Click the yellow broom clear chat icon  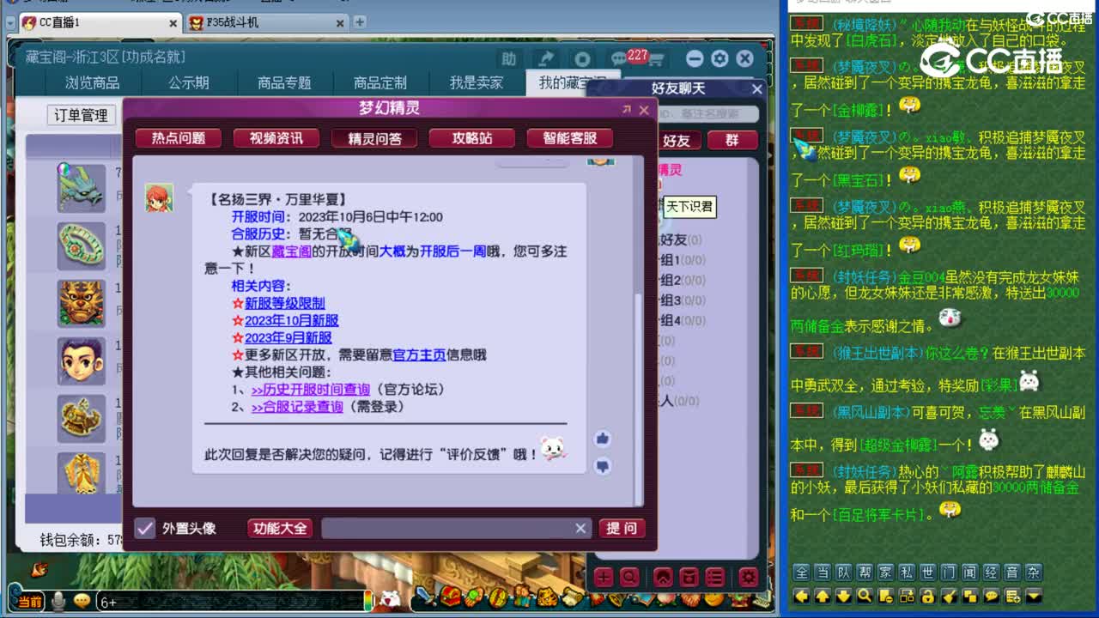[950, 596]
